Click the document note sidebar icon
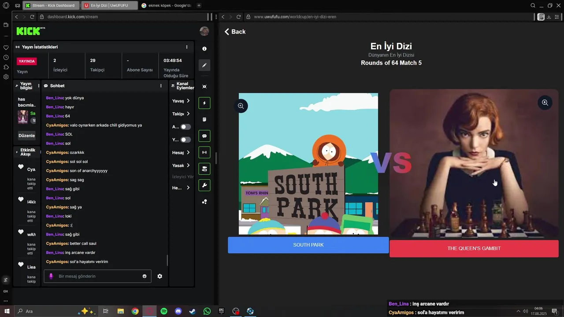The image size is (564, 317). [x=204, y=120]
